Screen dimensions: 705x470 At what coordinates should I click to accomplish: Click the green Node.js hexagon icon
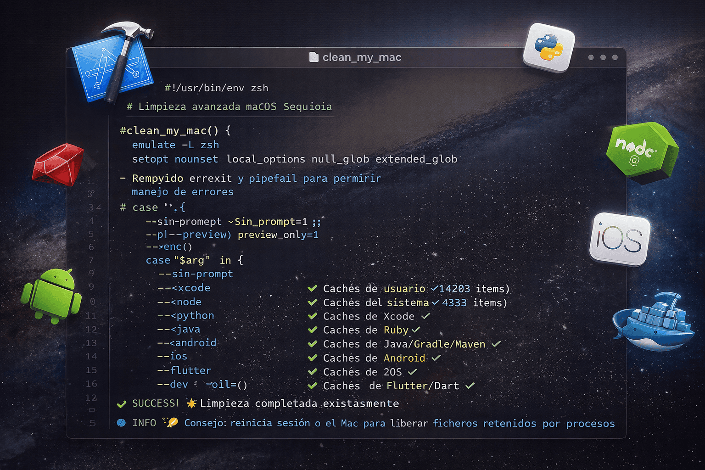pyautogui.click(x=642, y=152)
